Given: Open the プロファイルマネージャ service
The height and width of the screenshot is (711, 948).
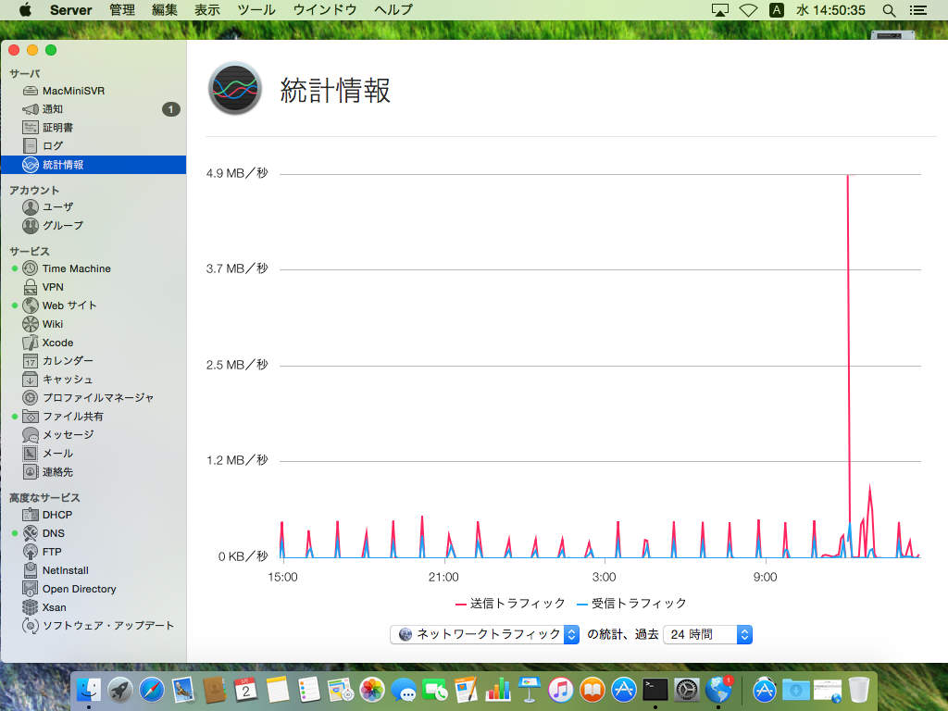Looking at the screenshot, I should [x=97, y=398].
